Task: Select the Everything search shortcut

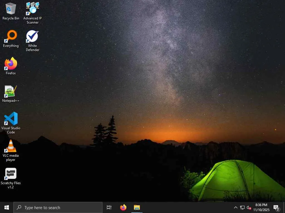Action: click(11, 39)
